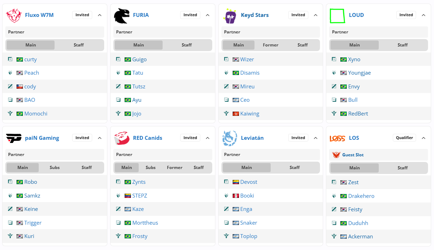Open the Fluxo W7M team page link
Image resolution: width=434 pixels, height=250 pixels.
point(39,15)
